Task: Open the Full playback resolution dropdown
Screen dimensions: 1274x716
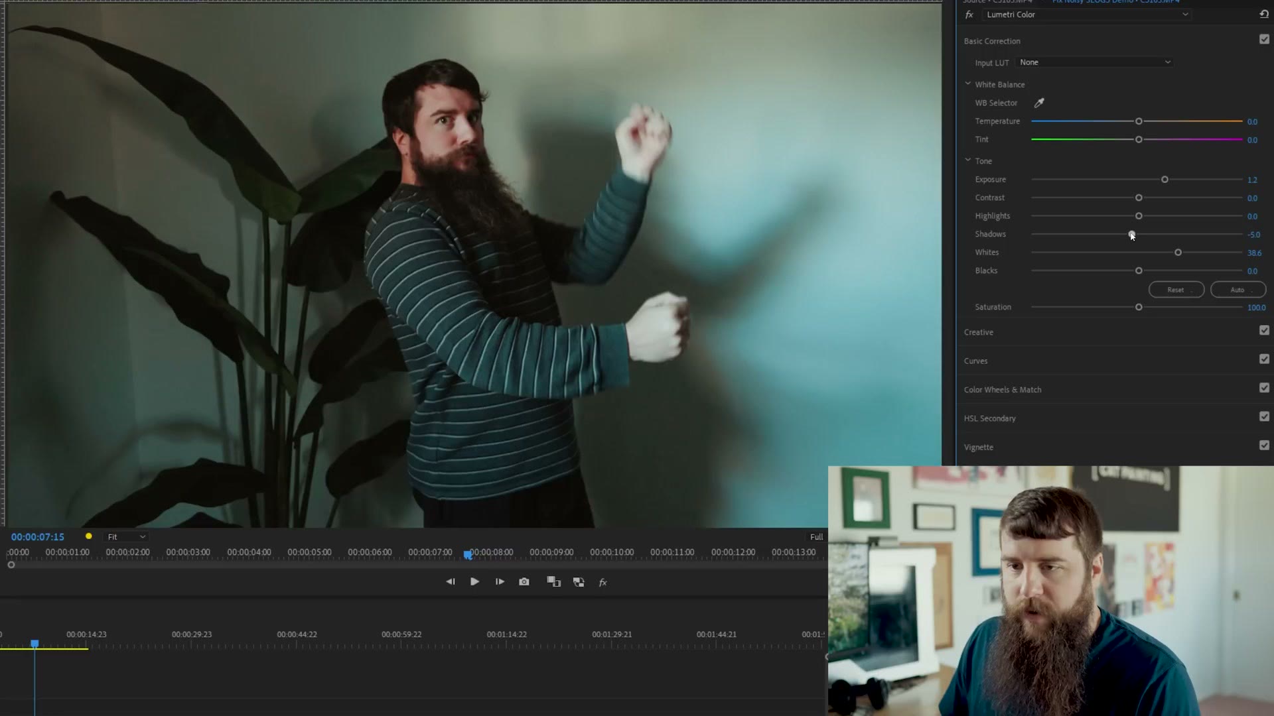Action: [816, 537]
